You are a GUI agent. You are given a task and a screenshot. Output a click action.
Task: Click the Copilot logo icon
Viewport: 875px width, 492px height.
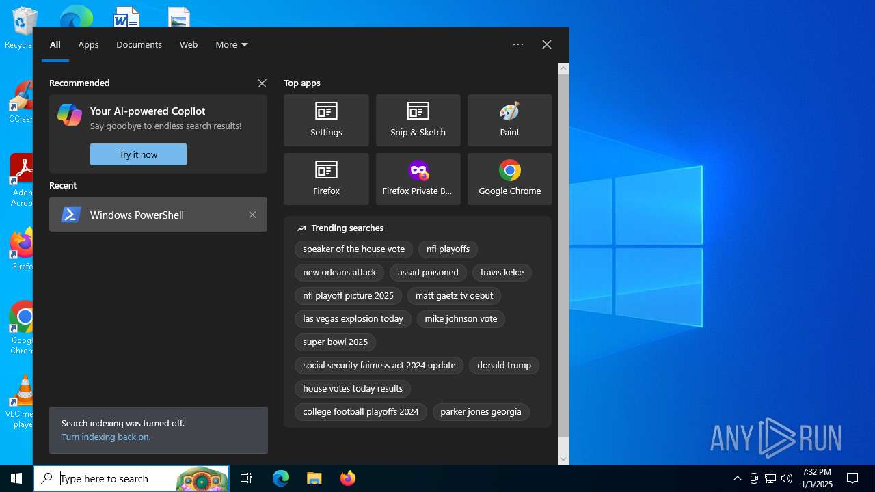pos(70,115)
